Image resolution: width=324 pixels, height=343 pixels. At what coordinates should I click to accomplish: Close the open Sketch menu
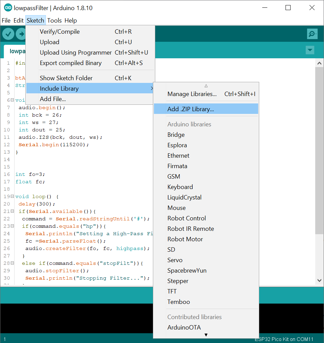coord(35,21)
